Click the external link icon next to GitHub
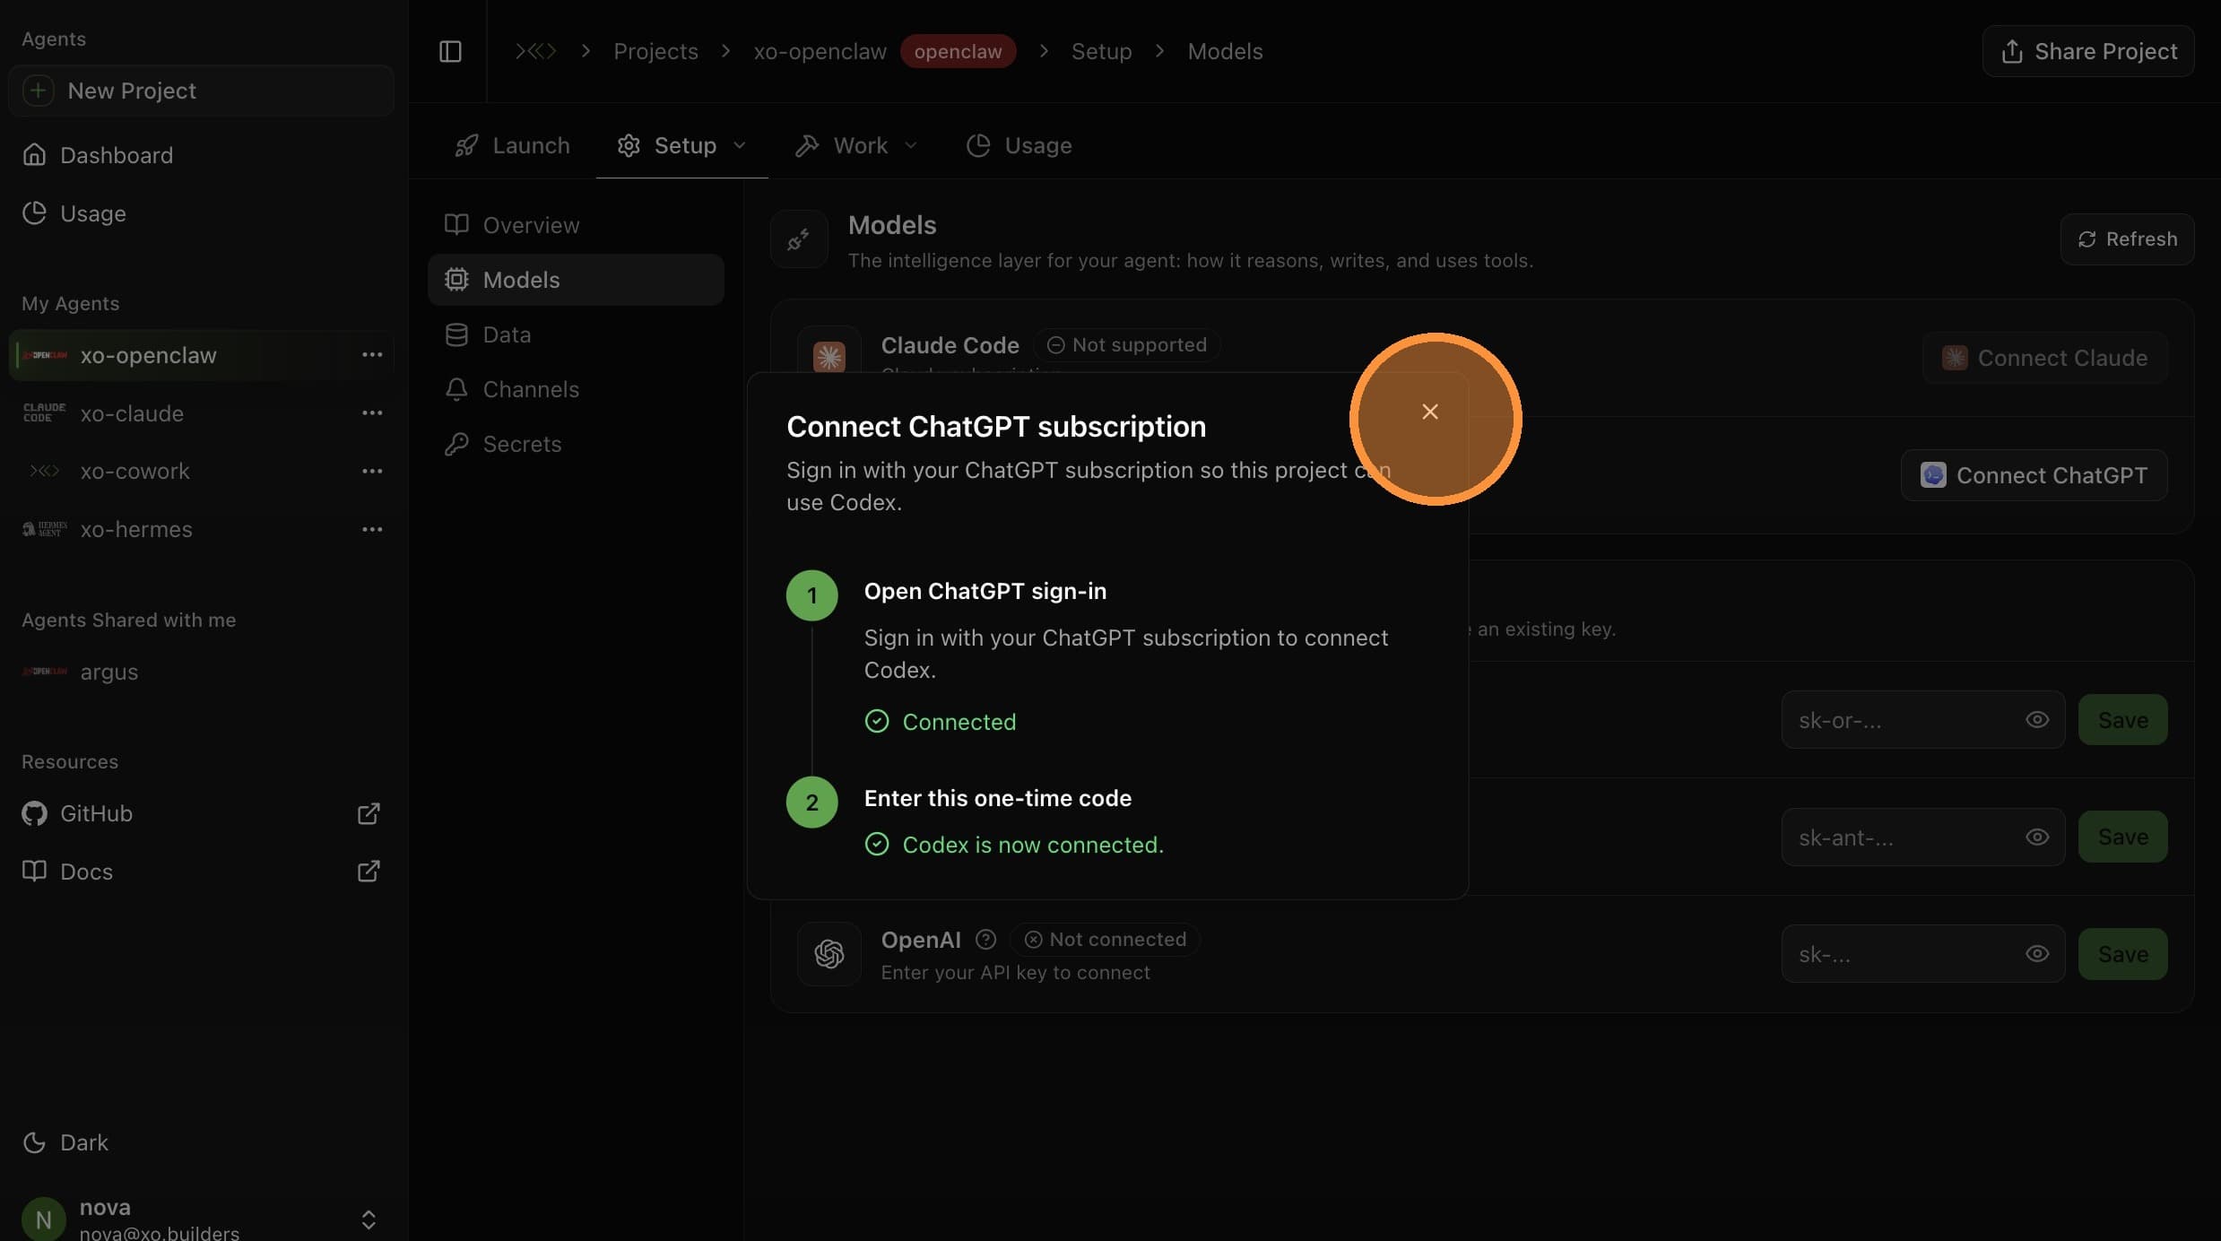This screenshot has height=1241, width=2221. click(x=369, y=813)
